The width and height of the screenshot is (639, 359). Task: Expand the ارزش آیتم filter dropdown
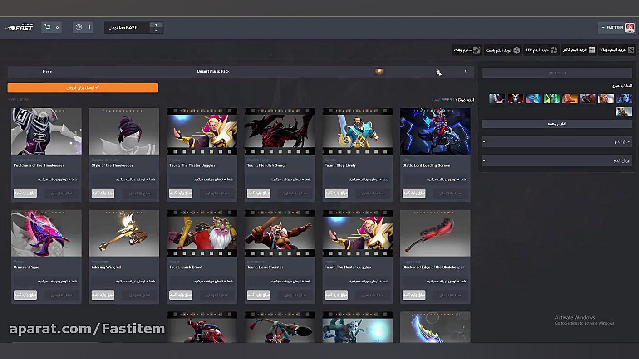[x=556, y=160]
